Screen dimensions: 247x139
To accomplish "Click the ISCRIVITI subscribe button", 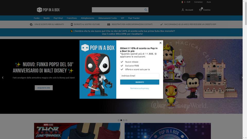I will pos(139,82).
